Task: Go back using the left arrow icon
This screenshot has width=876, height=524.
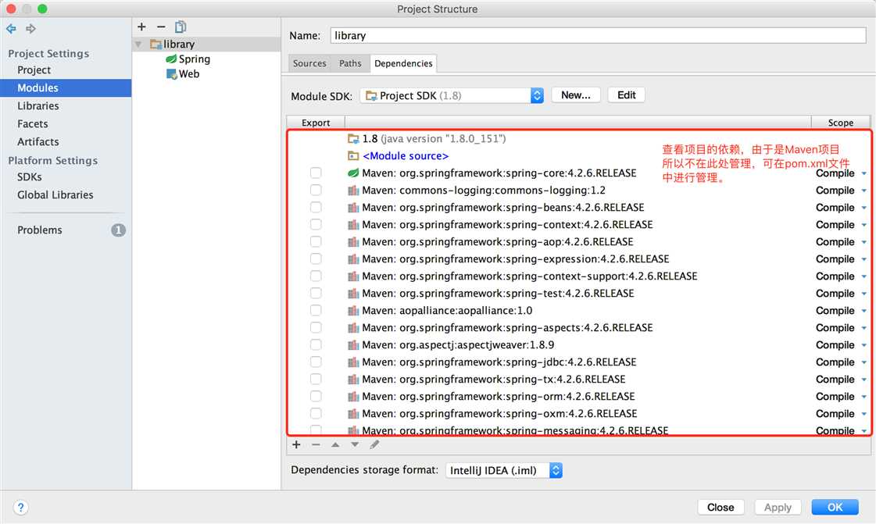Action: pyautogui.click(x=11, y=28)
